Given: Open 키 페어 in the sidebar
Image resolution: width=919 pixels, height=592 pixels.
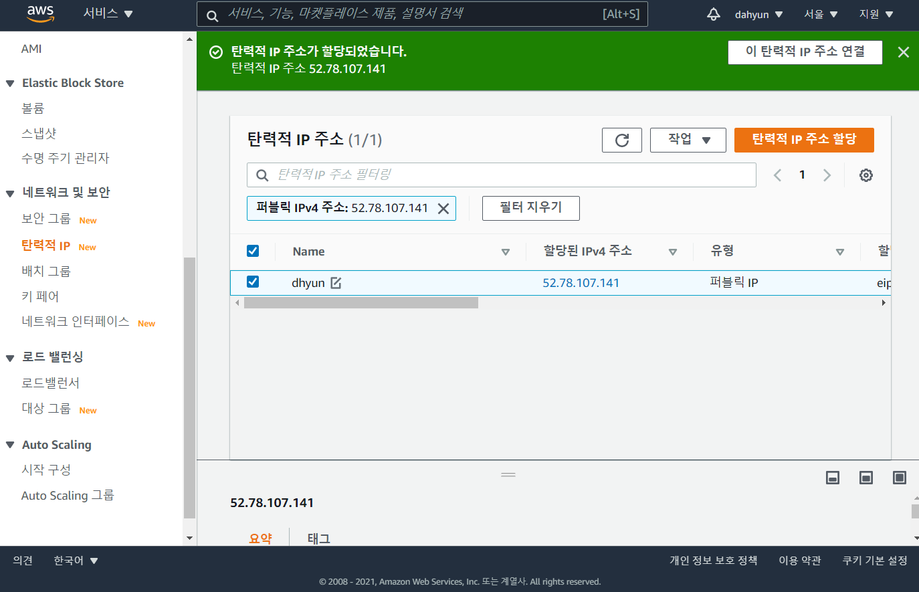Looking at the screenshot, I should pyautogui.click(x=40, y=296).
